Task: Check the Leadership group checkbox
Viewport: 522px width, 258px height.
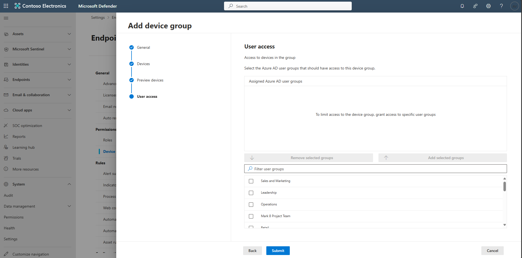Action: (x=251, y=193)
